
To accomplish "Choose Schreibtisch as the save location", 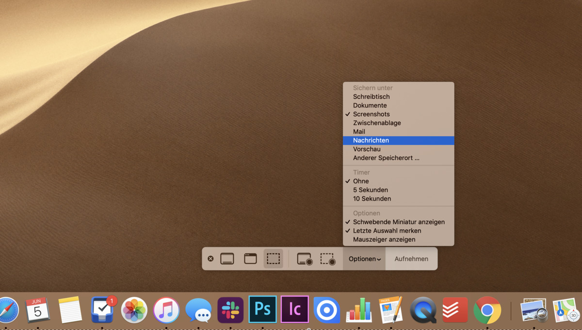I will click(x=399, y=97).
